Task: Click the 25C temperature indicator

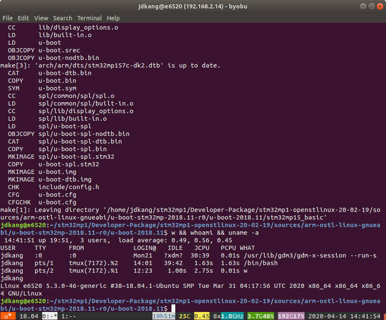Action: tap(185, 316)
